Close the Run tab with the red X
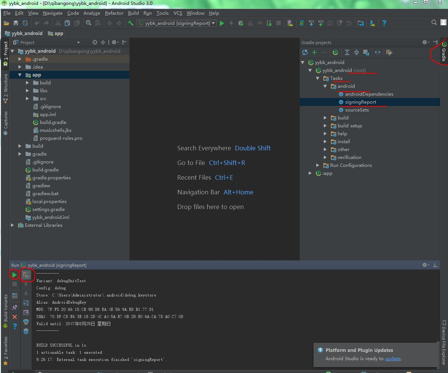448x373 pixels. pos(15,317)
